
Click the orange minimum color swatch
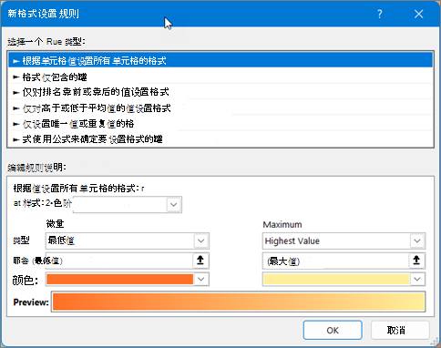click(120, 280)
